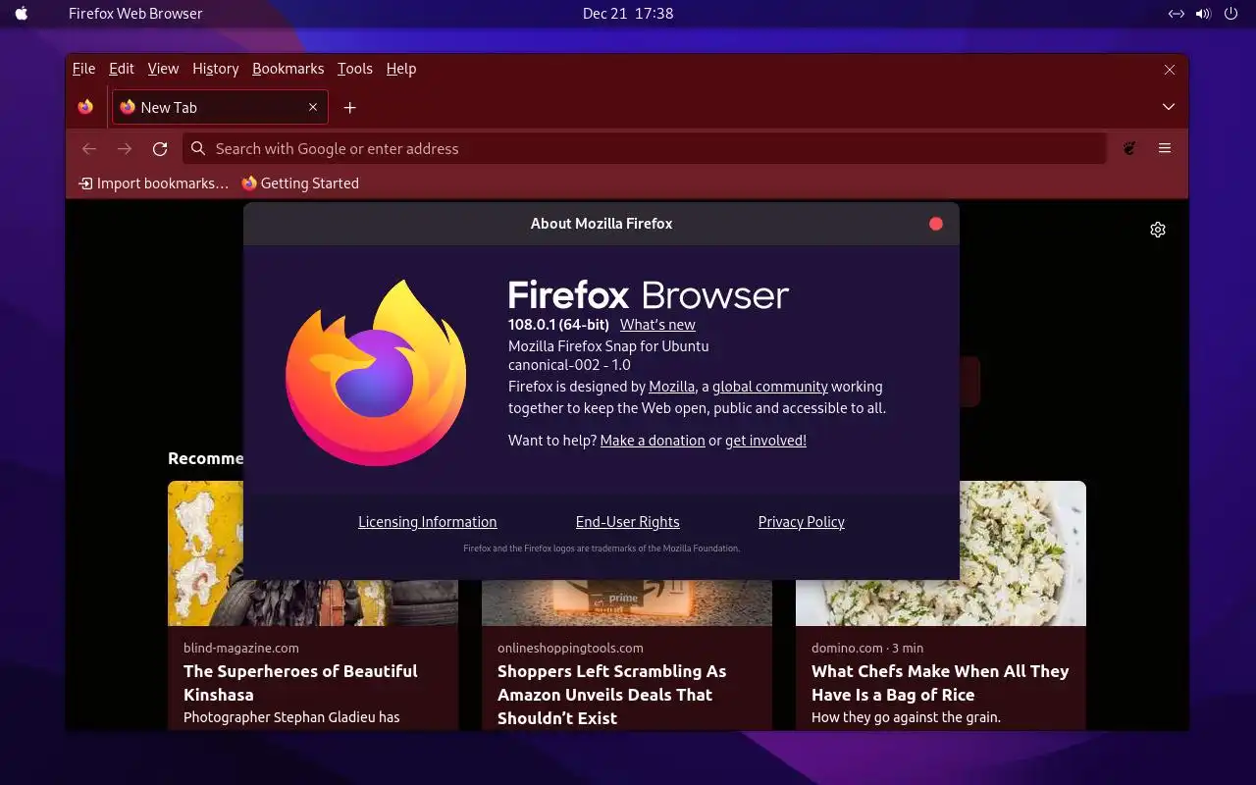Open a new tab with plus button
The height and width of the screenshot is (785, 1256).
tap(349, 107)
